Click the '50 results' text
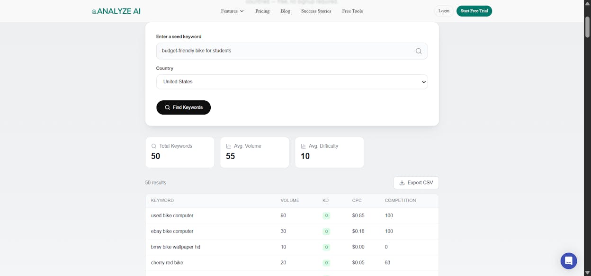 (x=155, y=183)
